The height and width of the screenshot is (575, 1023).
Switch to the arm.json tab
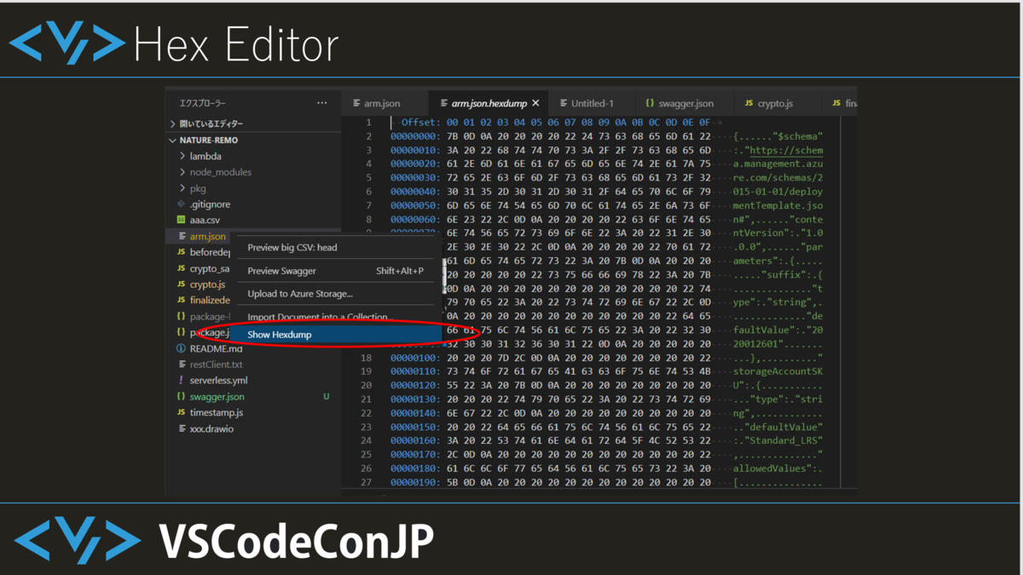coord(384,103)
